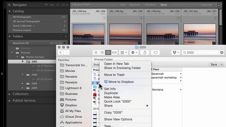Screen dimensions: 226x127
Task: Click the Save search button
Action: [214, 65]
